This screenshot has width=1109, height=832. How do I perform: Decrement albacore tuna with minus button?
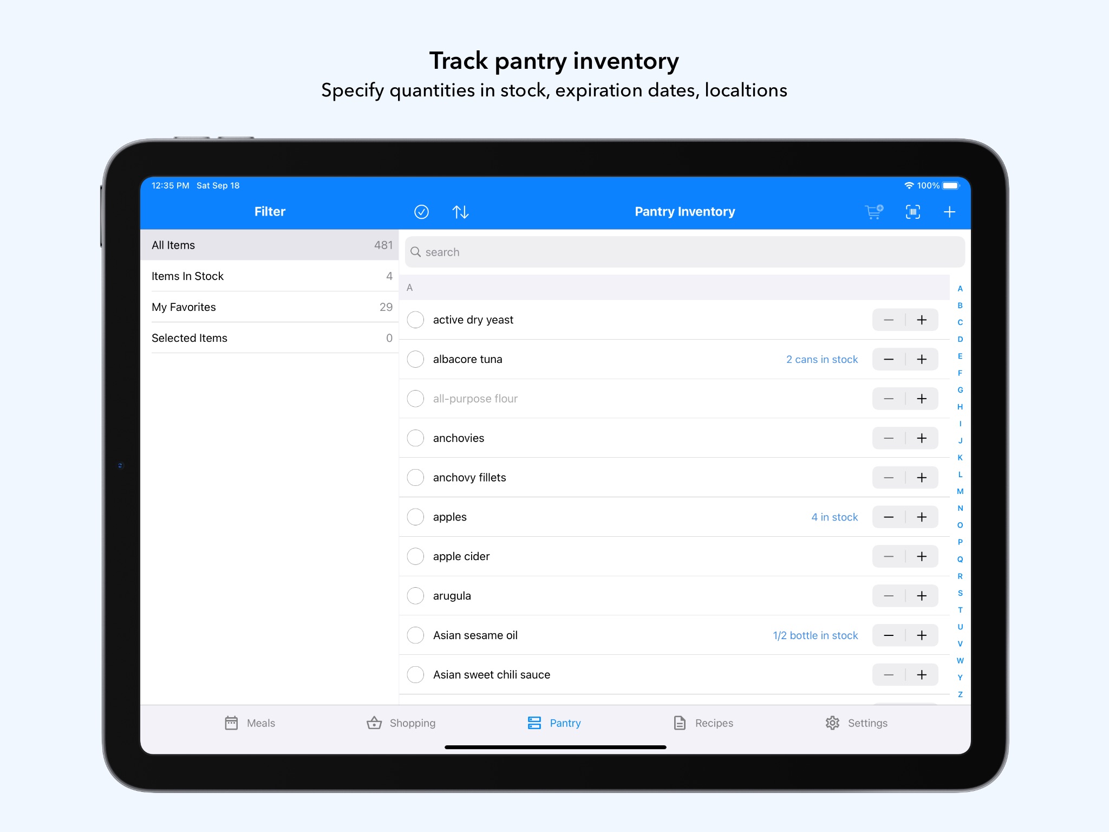point(889,359)
